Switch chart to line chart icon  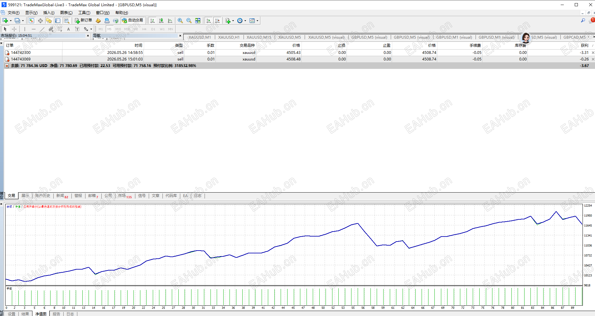click(x=170, y=21)
